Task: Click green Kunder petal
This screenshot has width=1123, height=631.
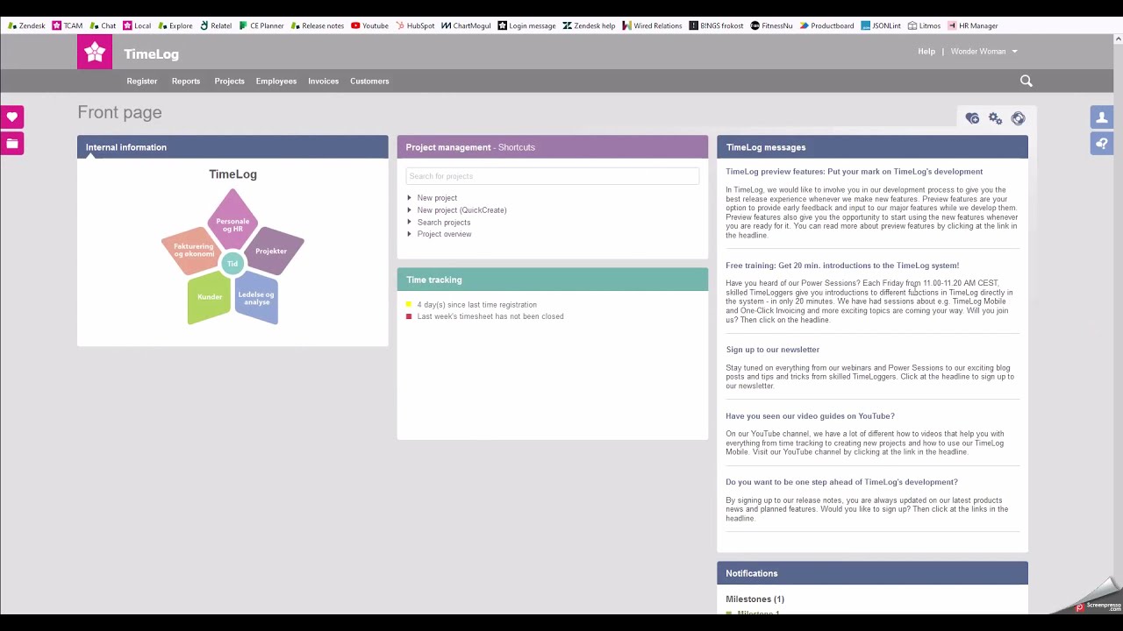Action: point(210,298)
